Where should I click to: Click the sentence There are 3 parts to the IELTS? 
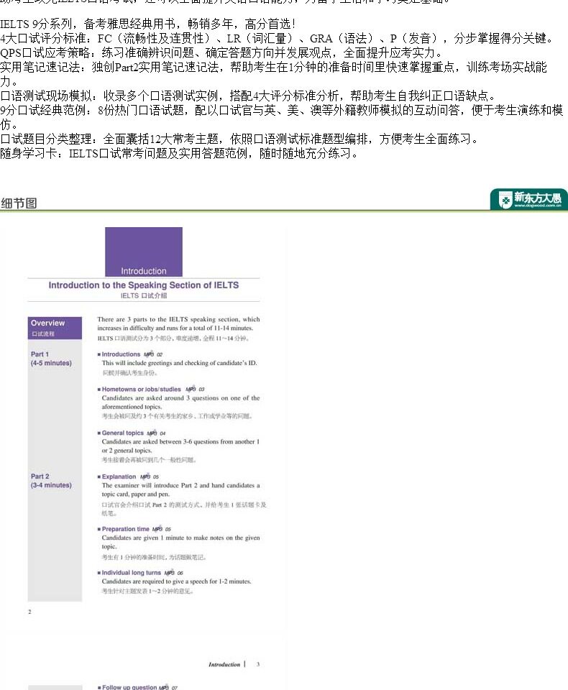[x=178, y=323]
